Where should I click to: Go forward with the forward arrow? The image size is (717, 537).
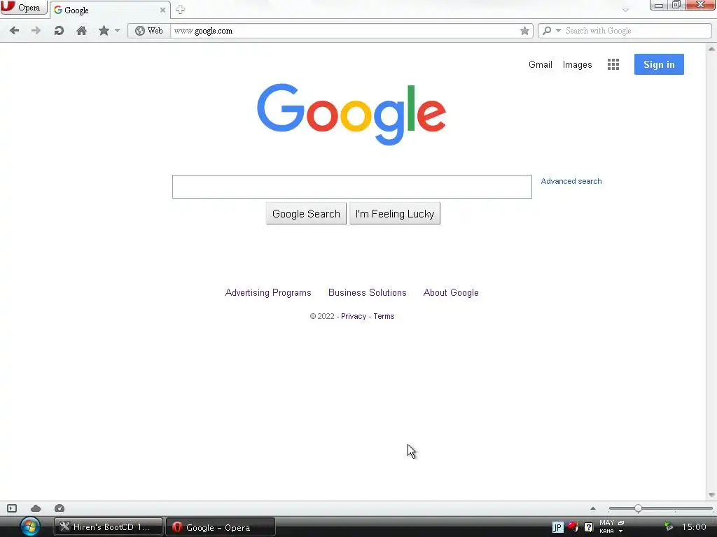click(36, 31)
